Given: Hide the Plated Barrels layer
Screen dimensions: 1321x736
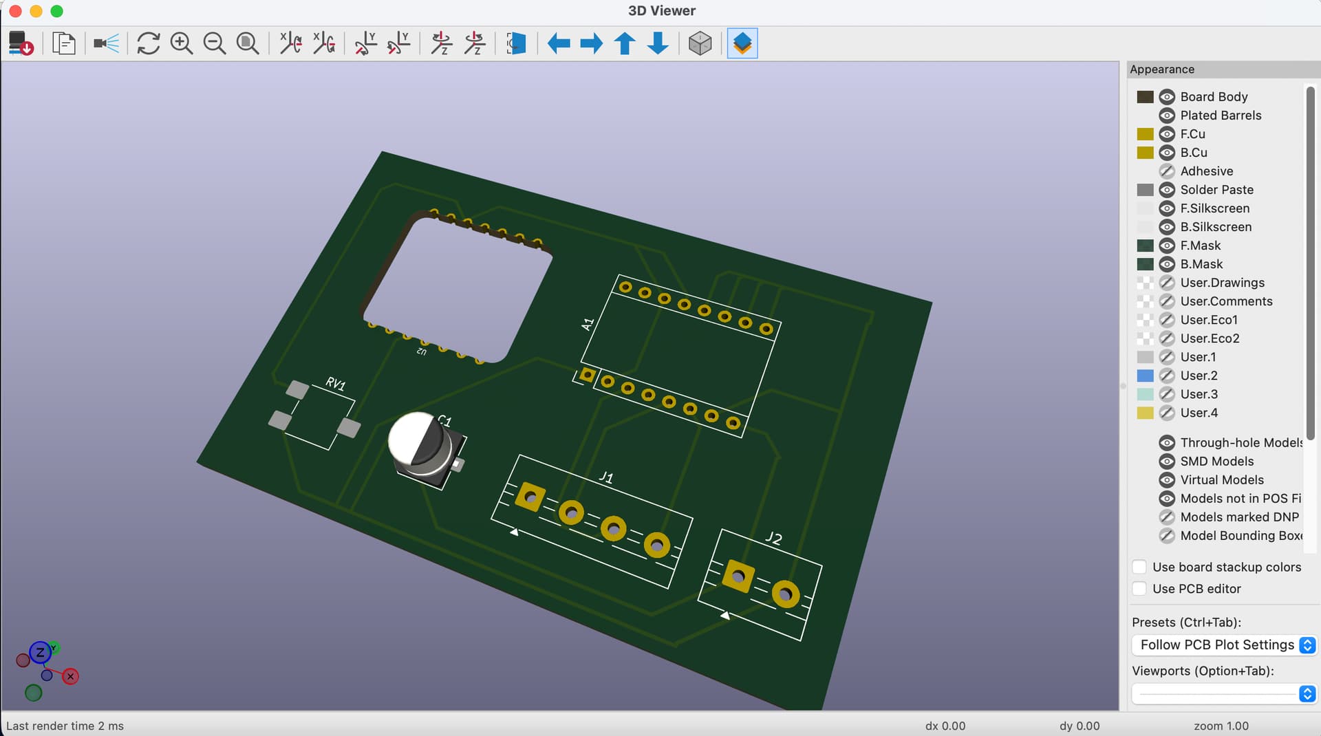Looking at the screenshot, I should click(x=1167, y=116).
